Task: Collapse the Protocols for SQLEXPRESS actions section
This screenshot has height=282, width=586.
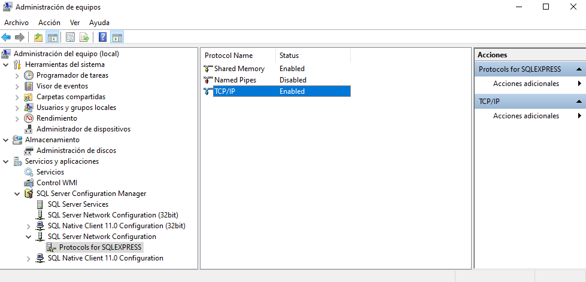Action: (579, 69)
